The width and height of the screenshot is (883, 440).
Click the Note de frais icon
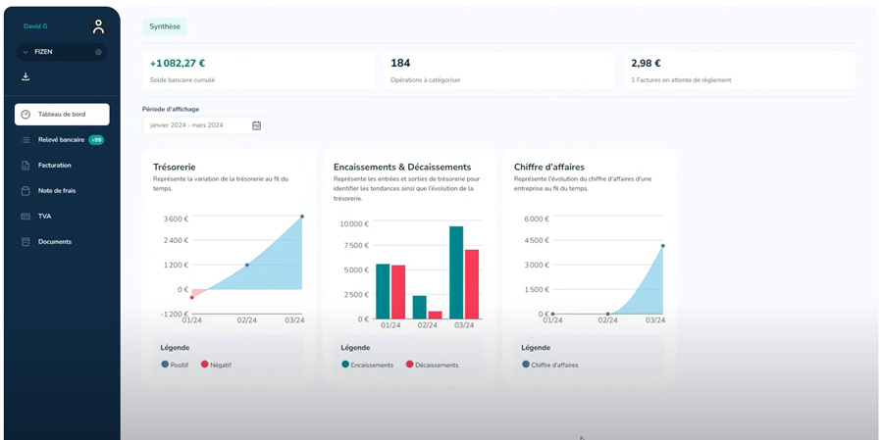(x=26, y=190)
